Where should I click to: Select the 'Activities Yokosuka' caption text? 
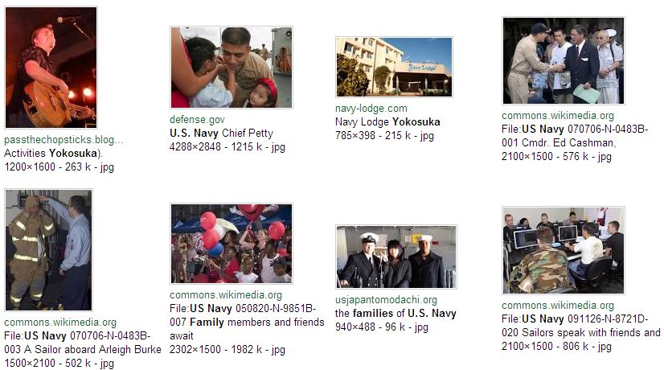click(53, 153)
